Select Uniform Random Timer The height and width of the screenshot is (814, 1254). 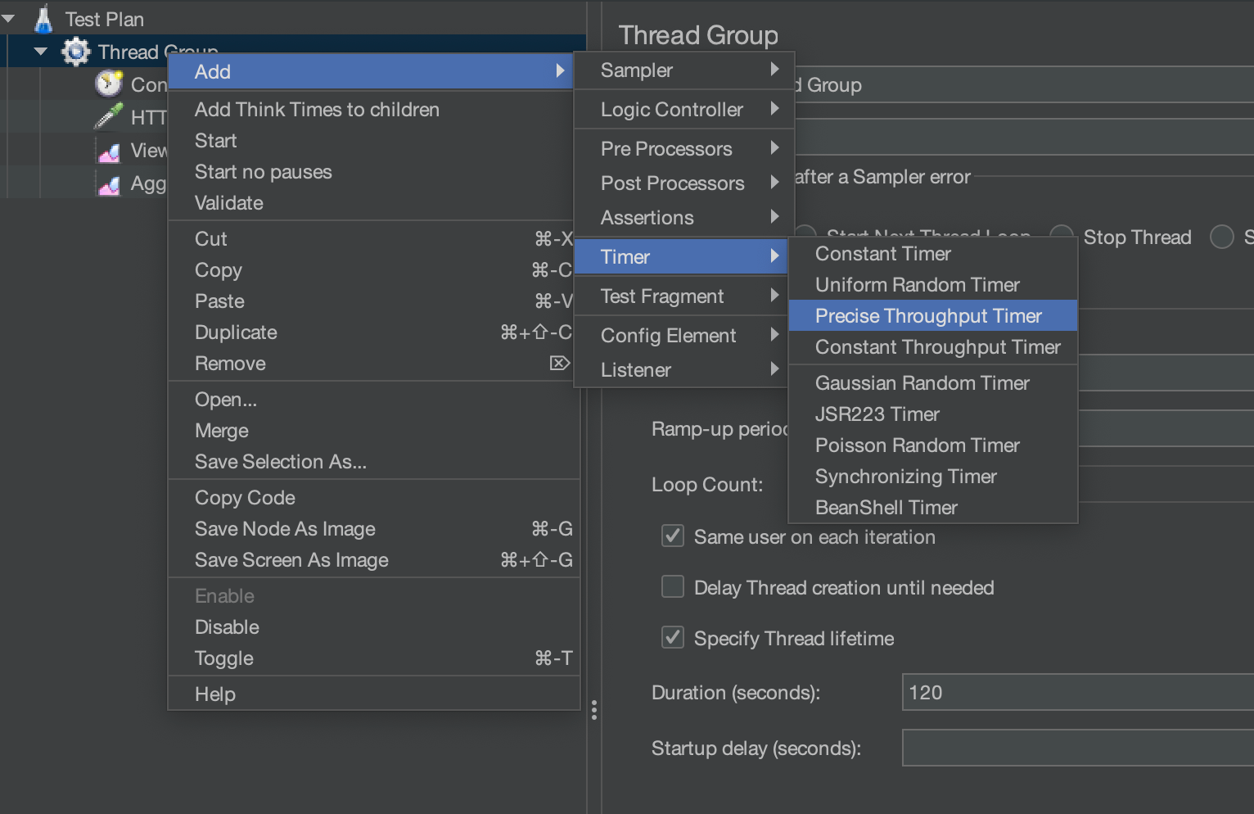coord(933,285)
